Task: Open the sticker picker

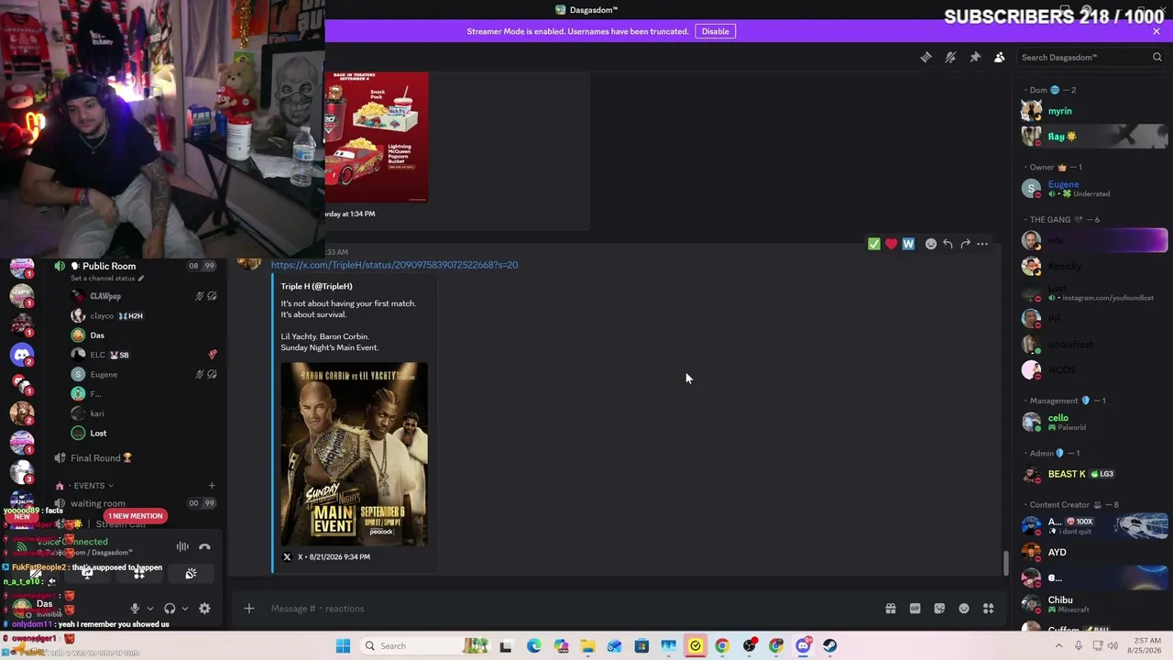Action: (x=939, y=609)
